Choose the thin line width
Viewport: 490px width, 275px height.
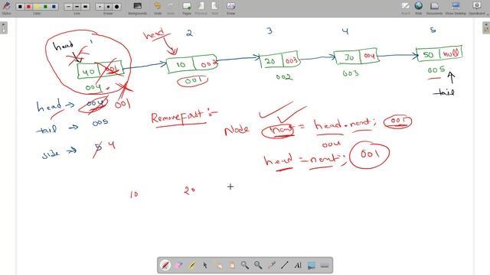[68, 7]
